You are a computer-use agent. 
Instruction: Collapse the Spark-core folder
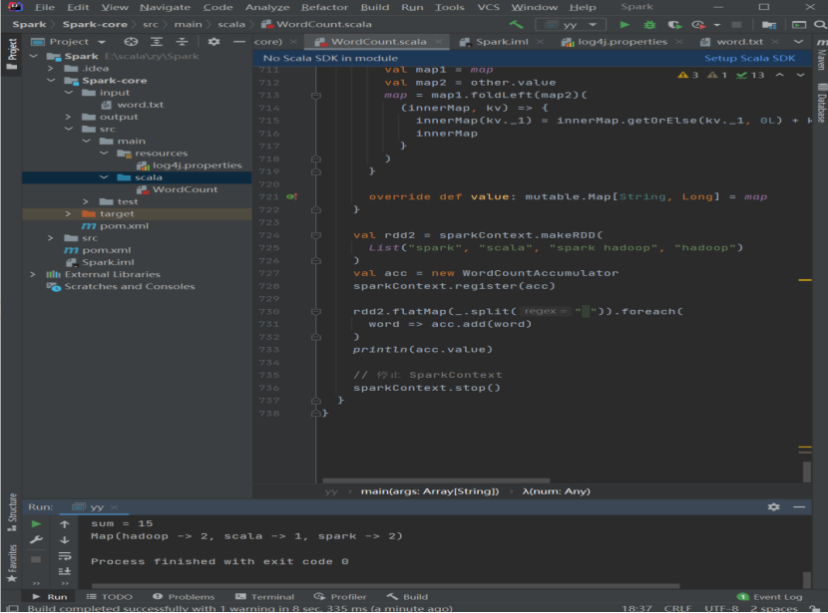tap(51, 81)
